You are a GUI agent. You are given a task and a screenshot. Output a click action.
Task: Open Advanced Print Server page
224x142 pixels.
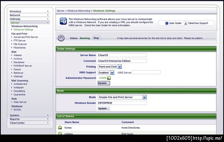point(26,37)
